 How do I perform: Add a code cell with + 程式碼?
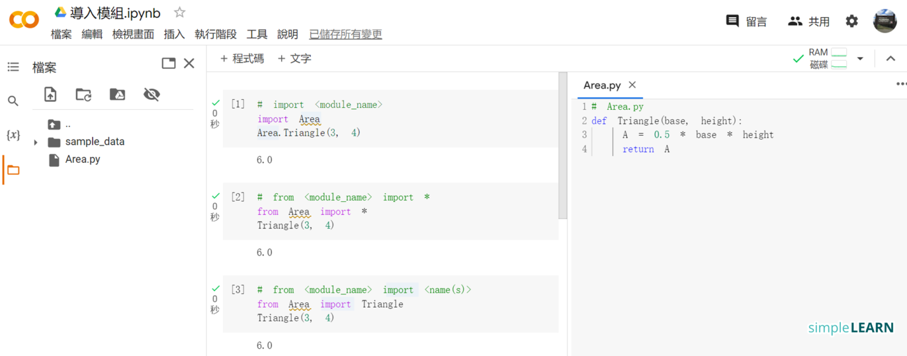click(242, 58)
